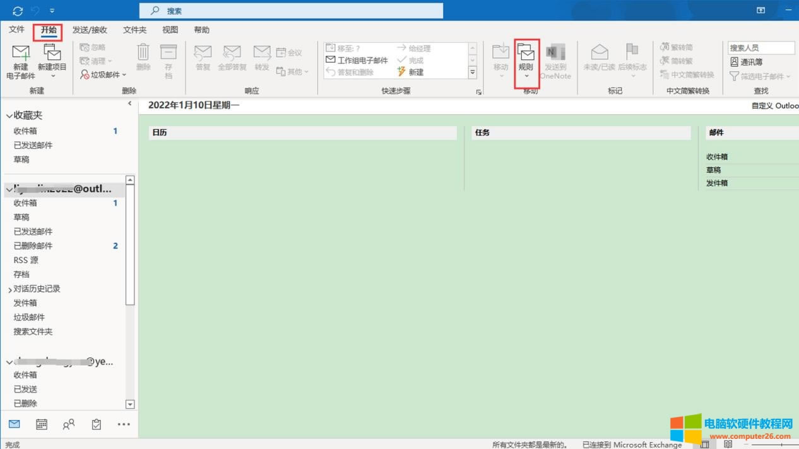Open the Quick Access Toolbar customize arrow
The width and height of the screenshot is (799, 449).
point(52,11)
